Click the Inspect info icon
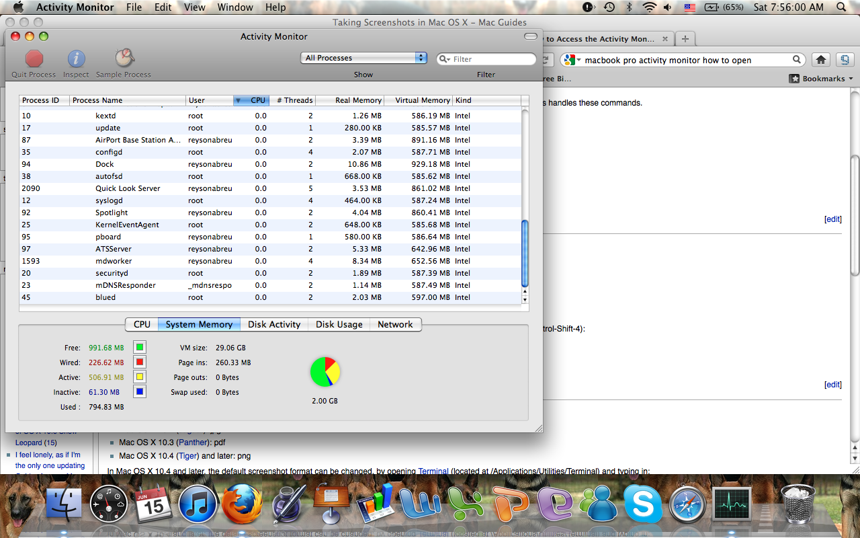The height and width of the screenshot is (538, 860). [76, 59]
